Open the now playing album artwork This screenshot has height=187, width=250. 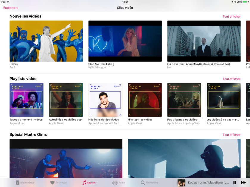click(x=181, y=183)
